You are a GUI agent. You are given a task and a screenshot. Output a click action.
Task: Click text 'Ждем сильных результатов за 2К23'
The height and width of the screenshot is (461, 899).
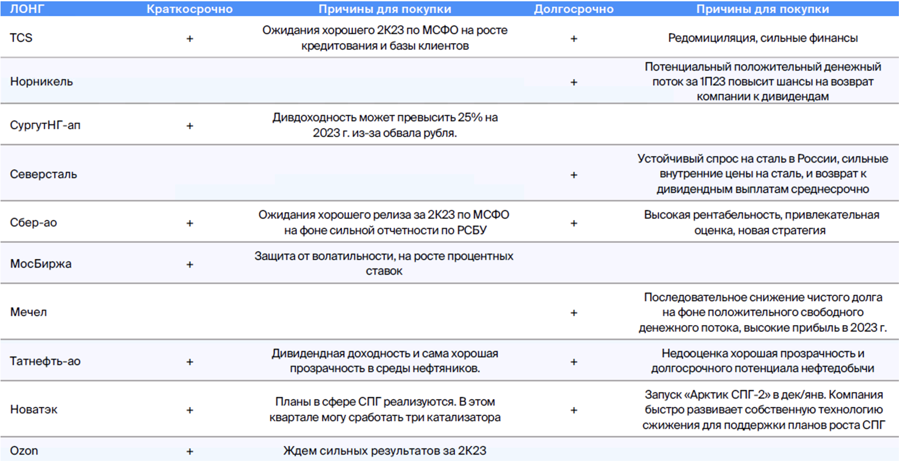385,451
